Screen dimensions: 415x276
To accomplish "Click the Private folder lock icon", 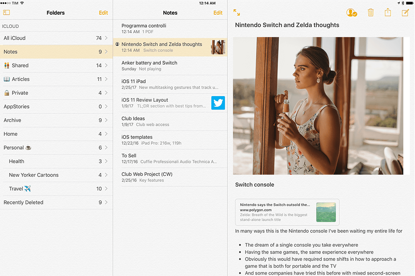I will coord(6,93).
